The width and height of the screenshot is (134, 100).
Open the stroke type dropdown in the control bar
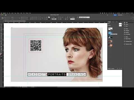(54, 19)
